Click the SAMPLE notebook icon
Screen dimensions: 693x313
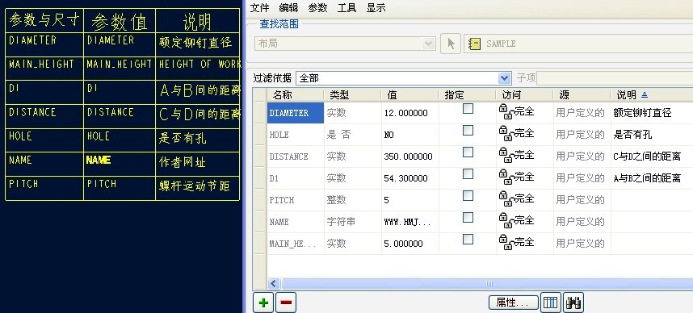point(475,44)
